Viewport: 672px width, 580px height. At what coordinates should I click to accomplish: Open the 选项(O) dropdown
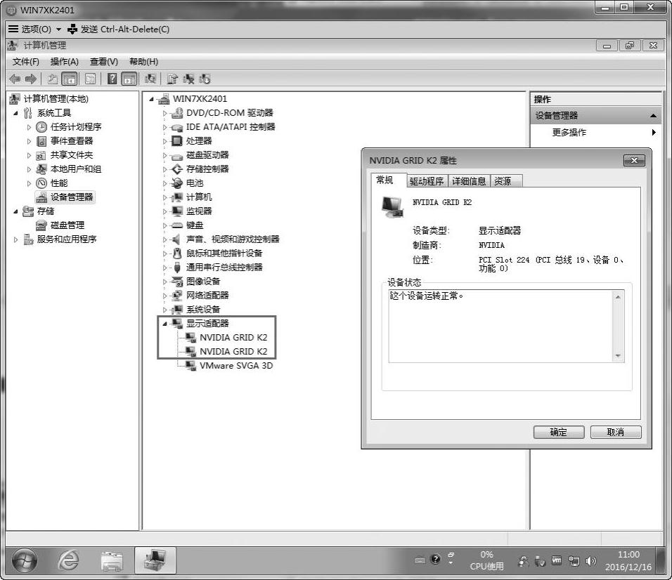click(34, 29)
